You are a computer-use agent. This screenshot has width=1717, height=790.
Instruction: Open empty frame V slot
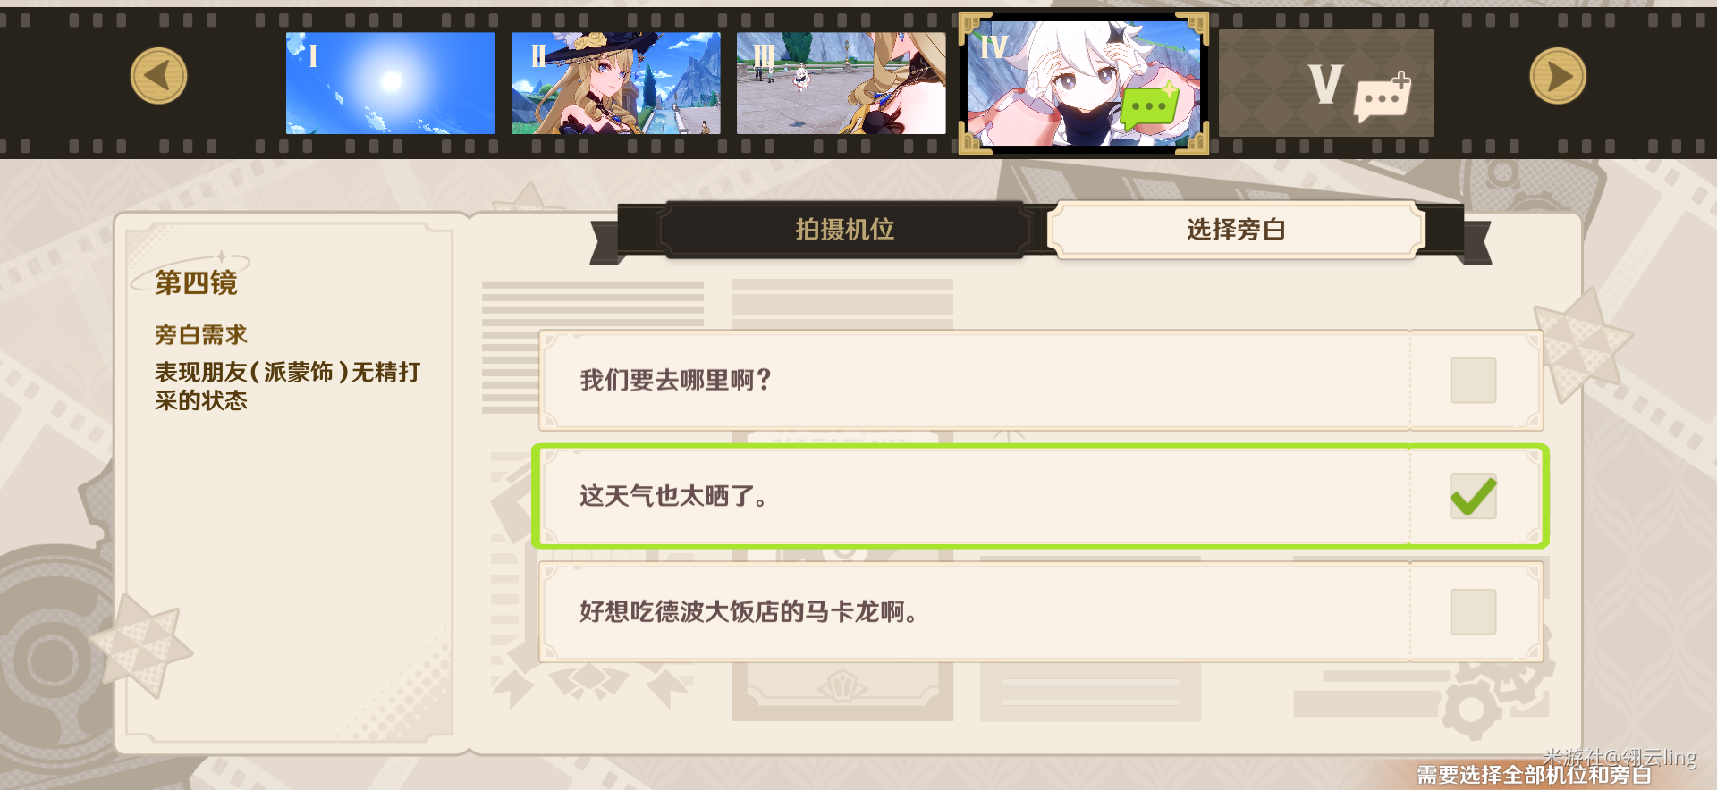coord(1326,83)
